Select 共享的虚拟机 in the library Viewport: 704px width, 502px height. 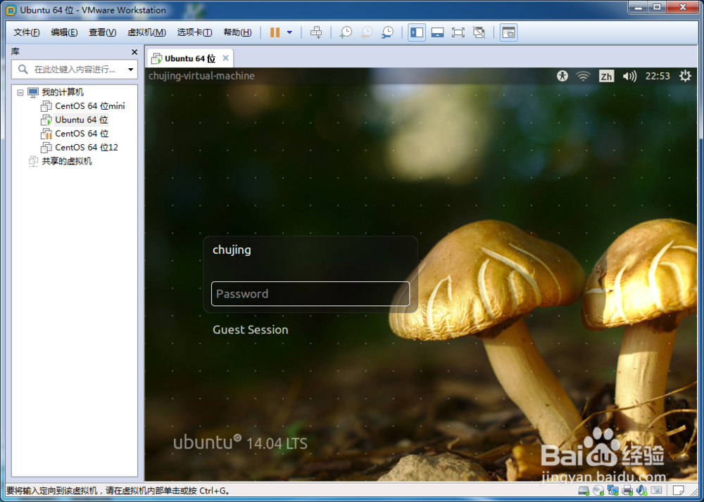[66, 161]
